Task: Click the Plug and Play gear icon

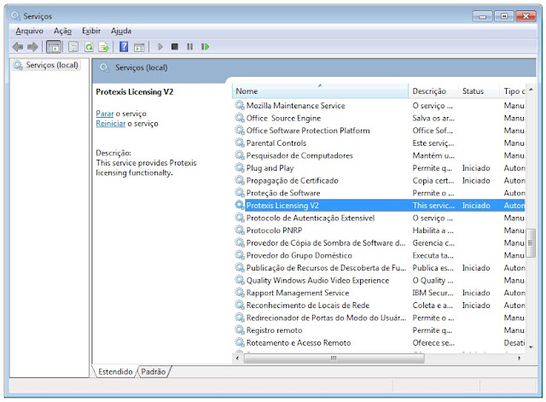Action: [240, 168]
